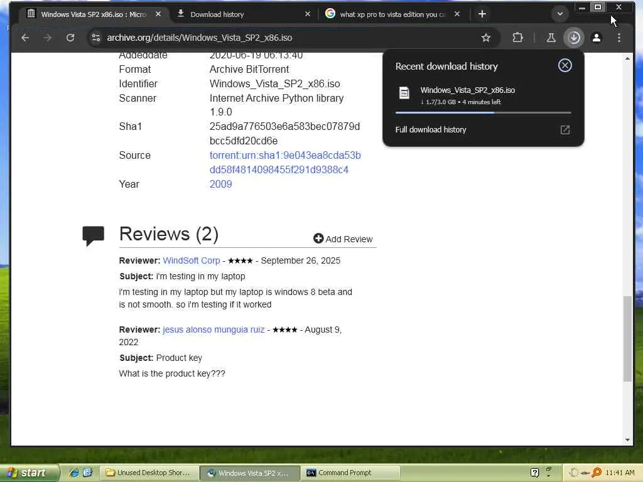Click the scrollbar down arrow
Image resolution: width=643 pixels, height=482 pixels.
click(x=627, y=440)
